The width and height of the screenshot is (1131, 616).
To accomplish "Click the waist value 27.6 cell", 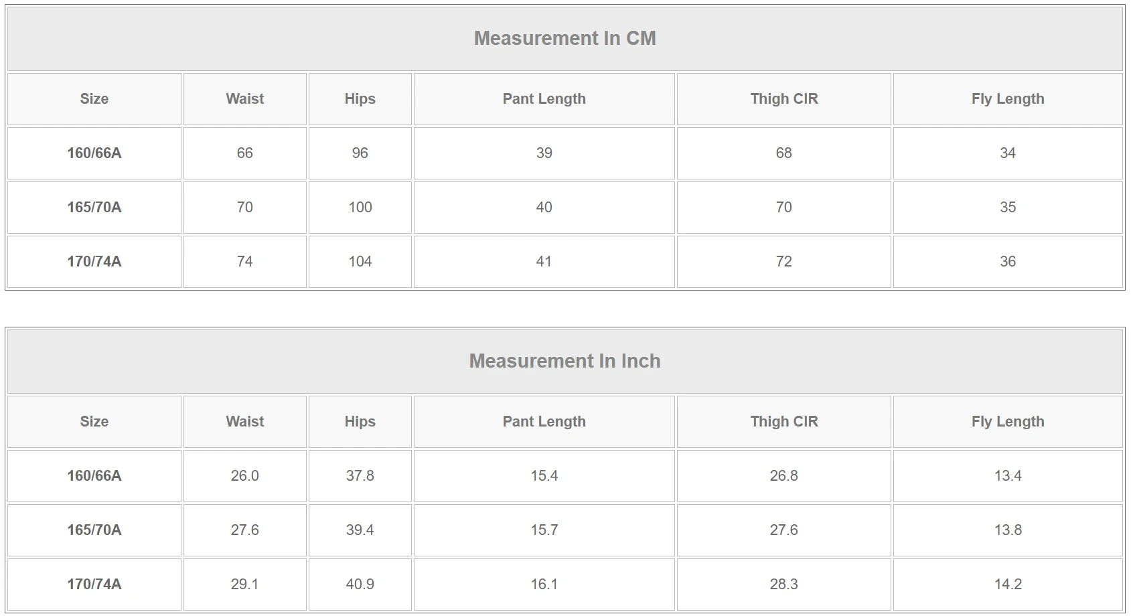I will 245,530.
